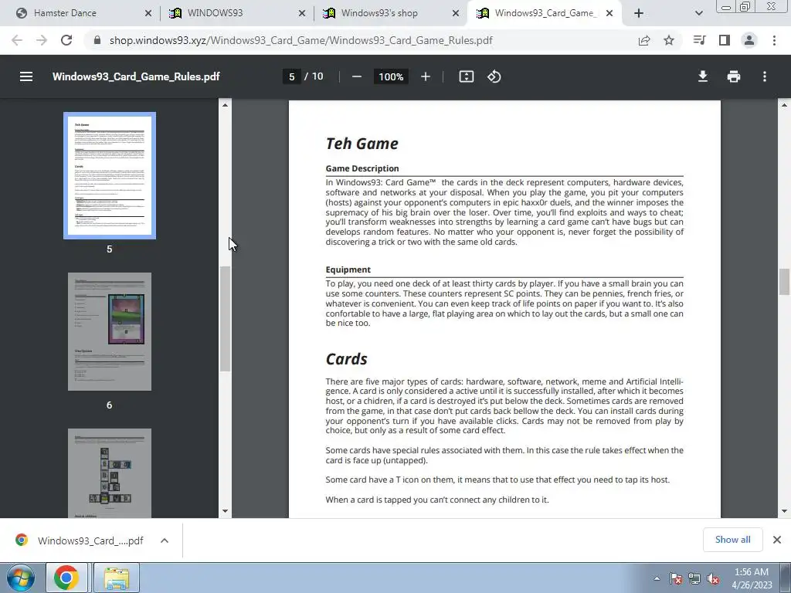Reload the current page

coord(66,40)
